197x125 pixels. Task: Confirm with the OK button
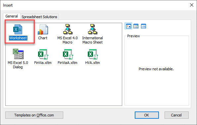point(147,115)
